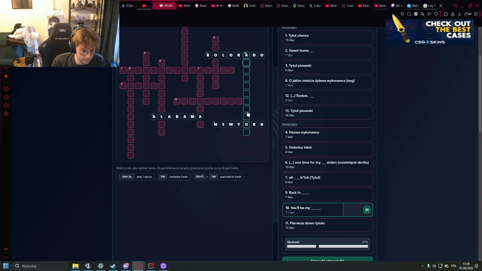This screenshot has width=482, height=271.
Task: Click crossword cell numbered 9
Action: 146,55
